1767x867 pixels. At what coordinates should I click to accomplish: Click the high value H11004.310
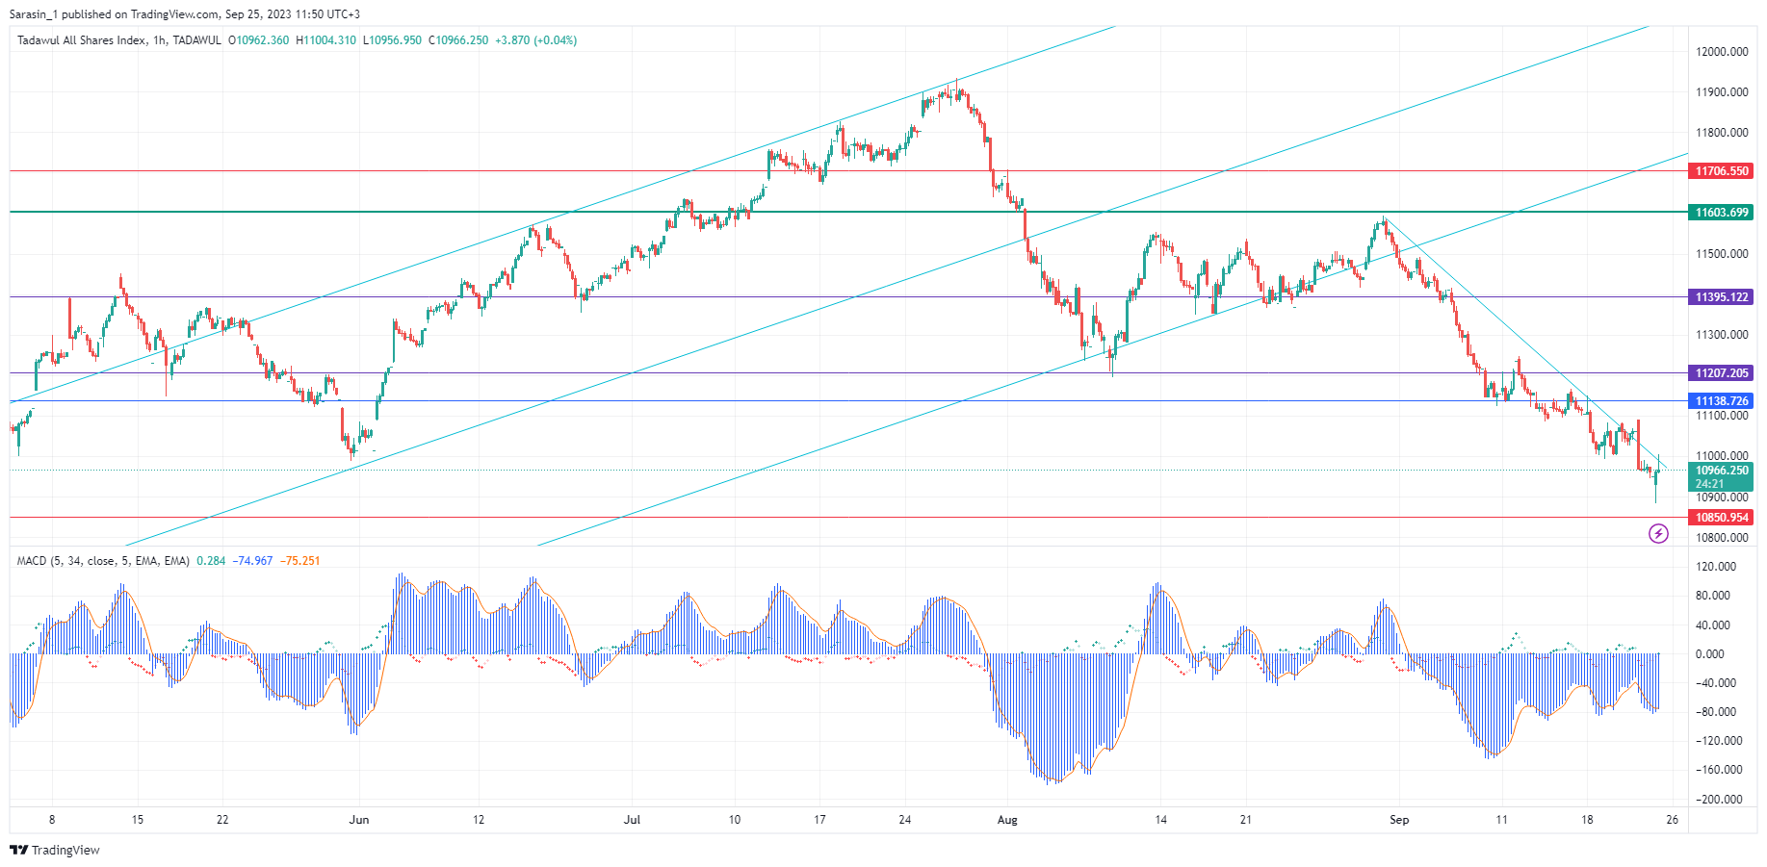(x=325, y=40)
